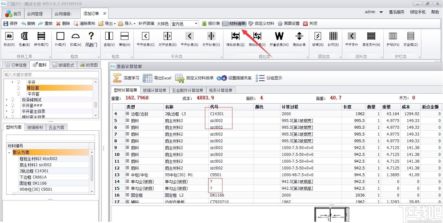Select the 吊趟门 question-mark tool

(91, 39)
